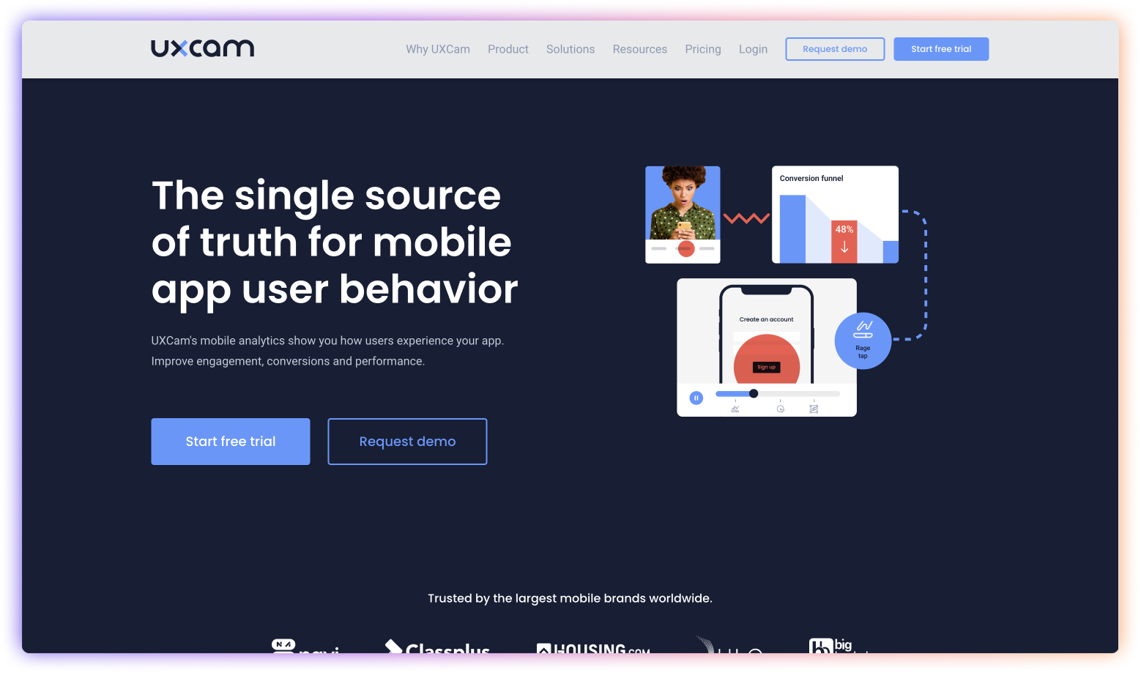Click "Trusted by the largest mobile brands worldwide."
This screenshot has height=673, width=1141.
(570, 598)
